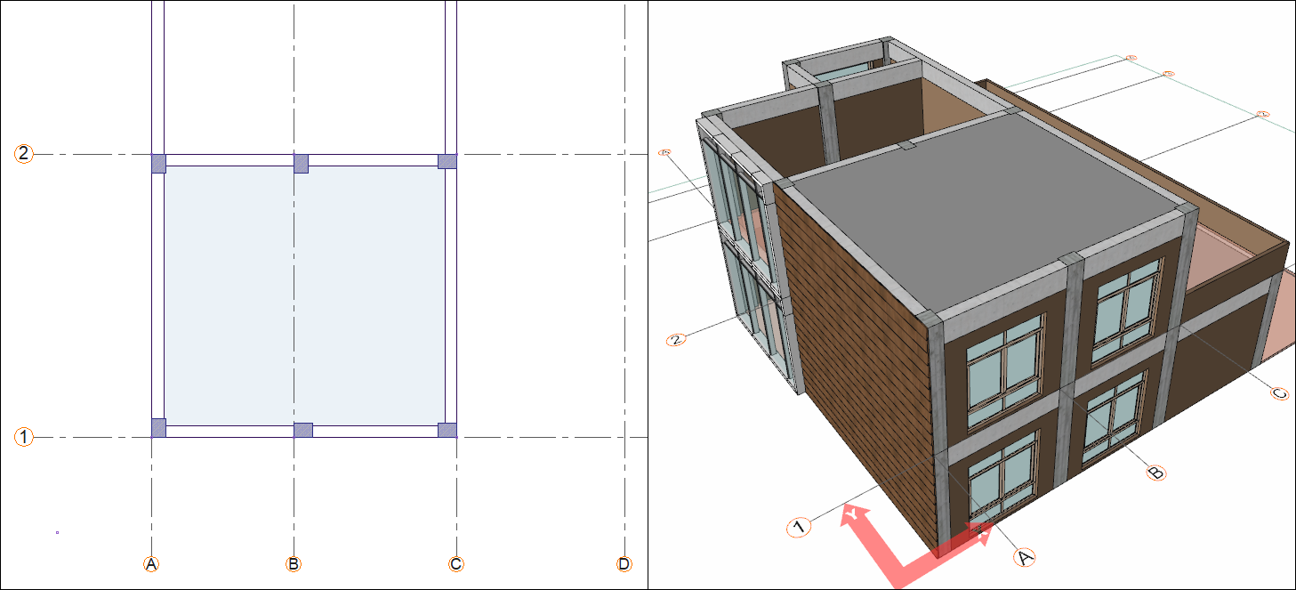Select the column at intersection A-1 in plan
This screenshot has width=1296, height=590.
point(158,428)
